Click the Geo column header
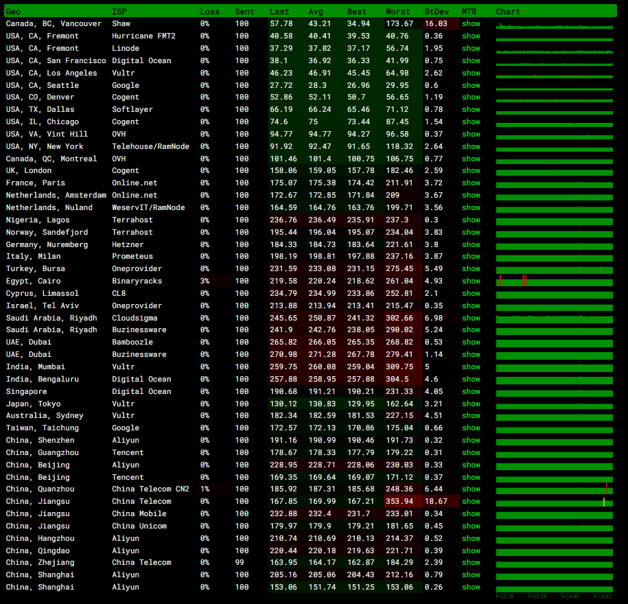The height and width of the screenshot is (604, 628). (13, 12)
